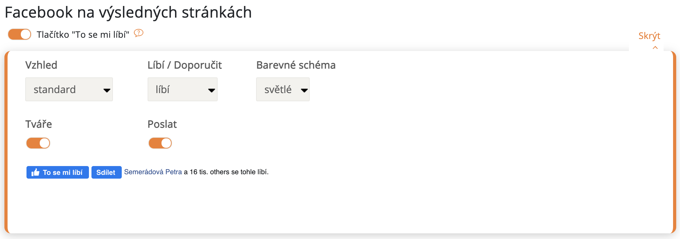Click the Líbí / Doporučit label
Viewport: 680px width, 239px height.
click(185, 65)
